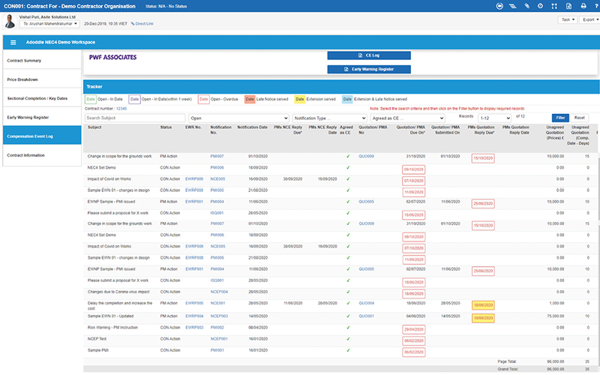
Task: Open the Direct Link hyperlink
Action: pos(144,24)
